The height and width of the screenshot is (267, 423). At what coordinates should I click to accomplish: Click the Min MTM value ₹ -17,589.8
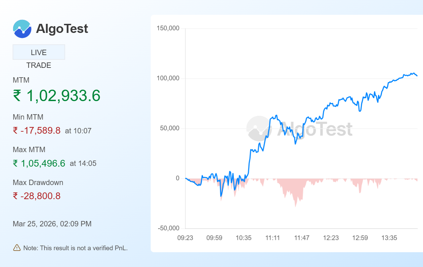coord(37,131)
